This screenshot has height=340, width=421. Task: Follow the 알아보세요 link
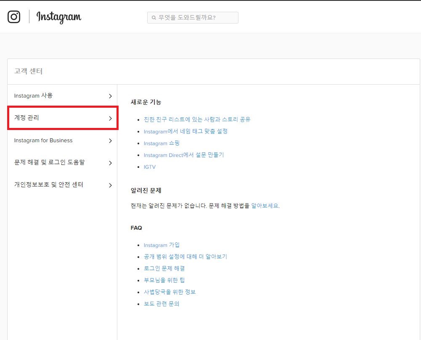point(265,206)
